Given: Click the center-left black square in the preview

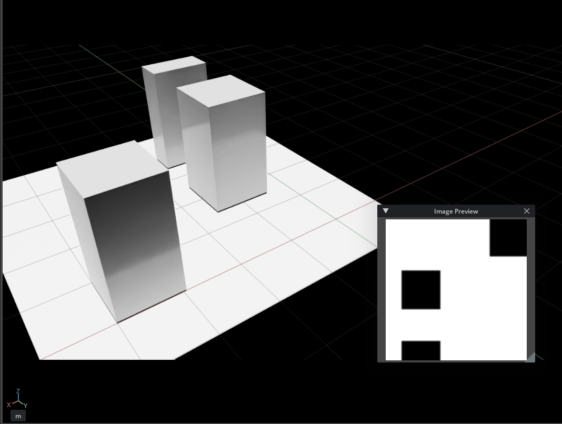Looking at the screenshot, I should (x=420, y=289).
